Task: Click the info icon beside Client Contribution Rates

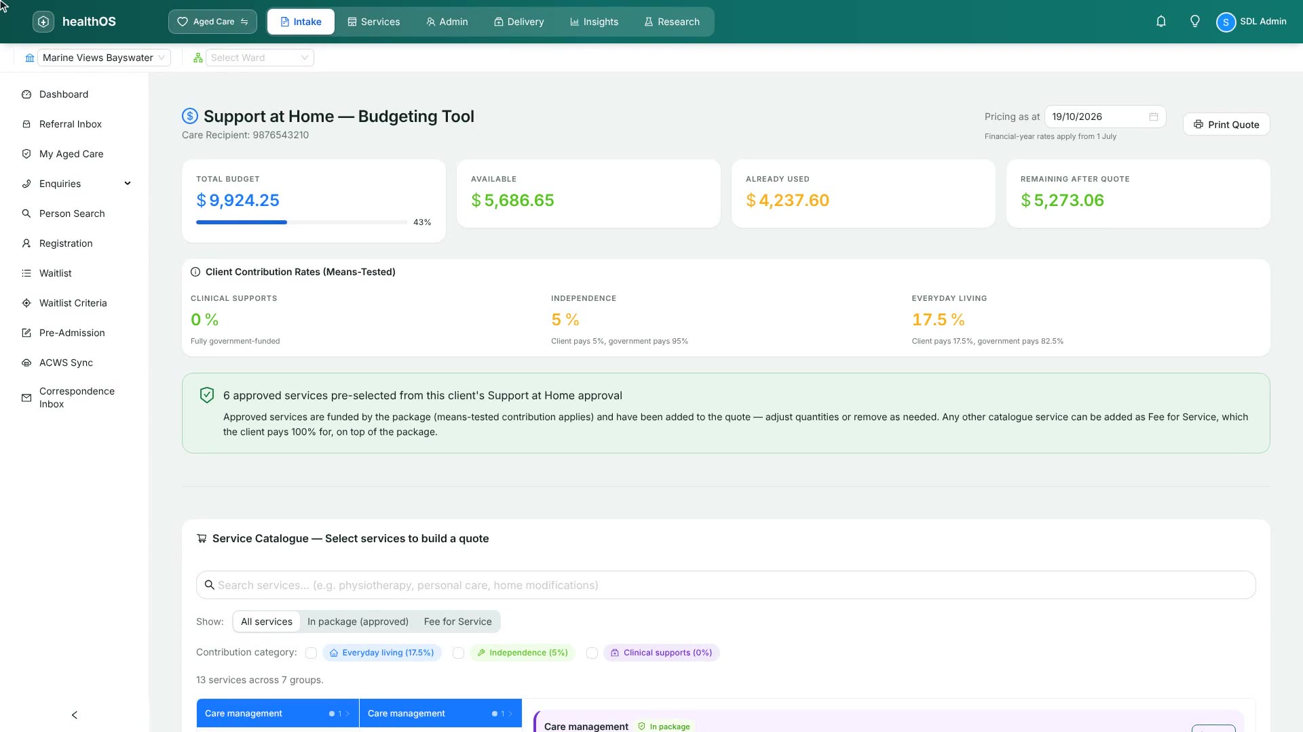Action: pos(195,272)
